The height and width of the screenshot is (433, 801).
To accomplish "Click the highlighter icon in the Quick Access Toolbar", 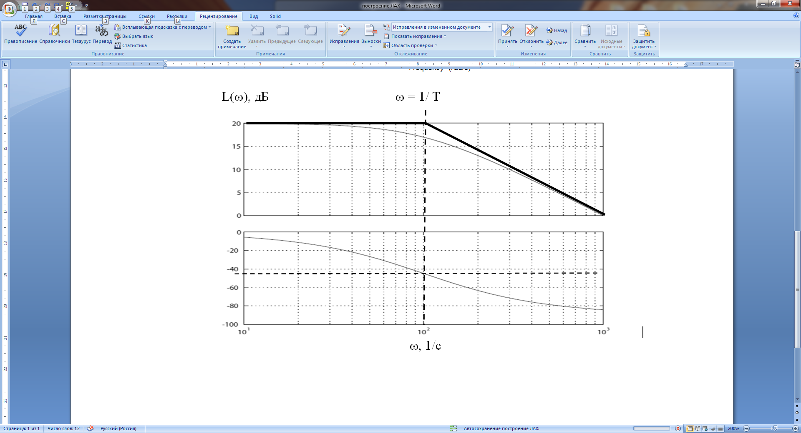I will (x=69, y=7).
